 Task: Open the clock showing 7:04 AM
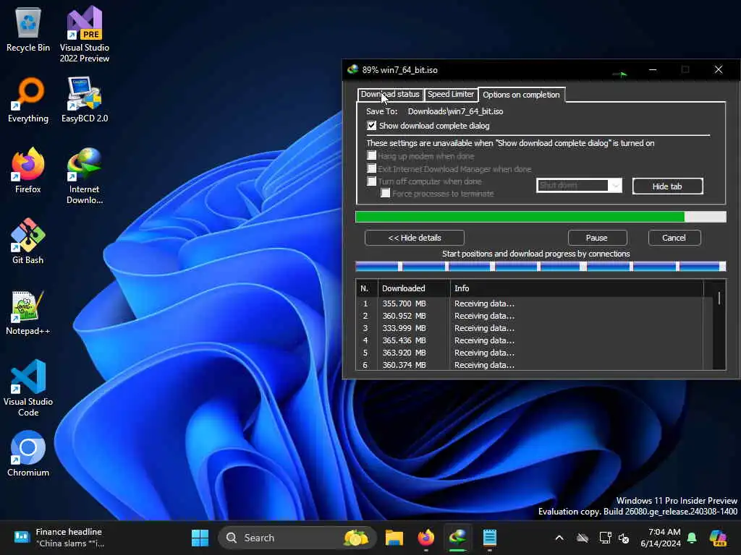661,538
